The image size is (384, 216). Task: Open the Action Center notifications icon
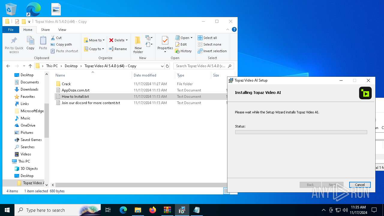point(374,210)
